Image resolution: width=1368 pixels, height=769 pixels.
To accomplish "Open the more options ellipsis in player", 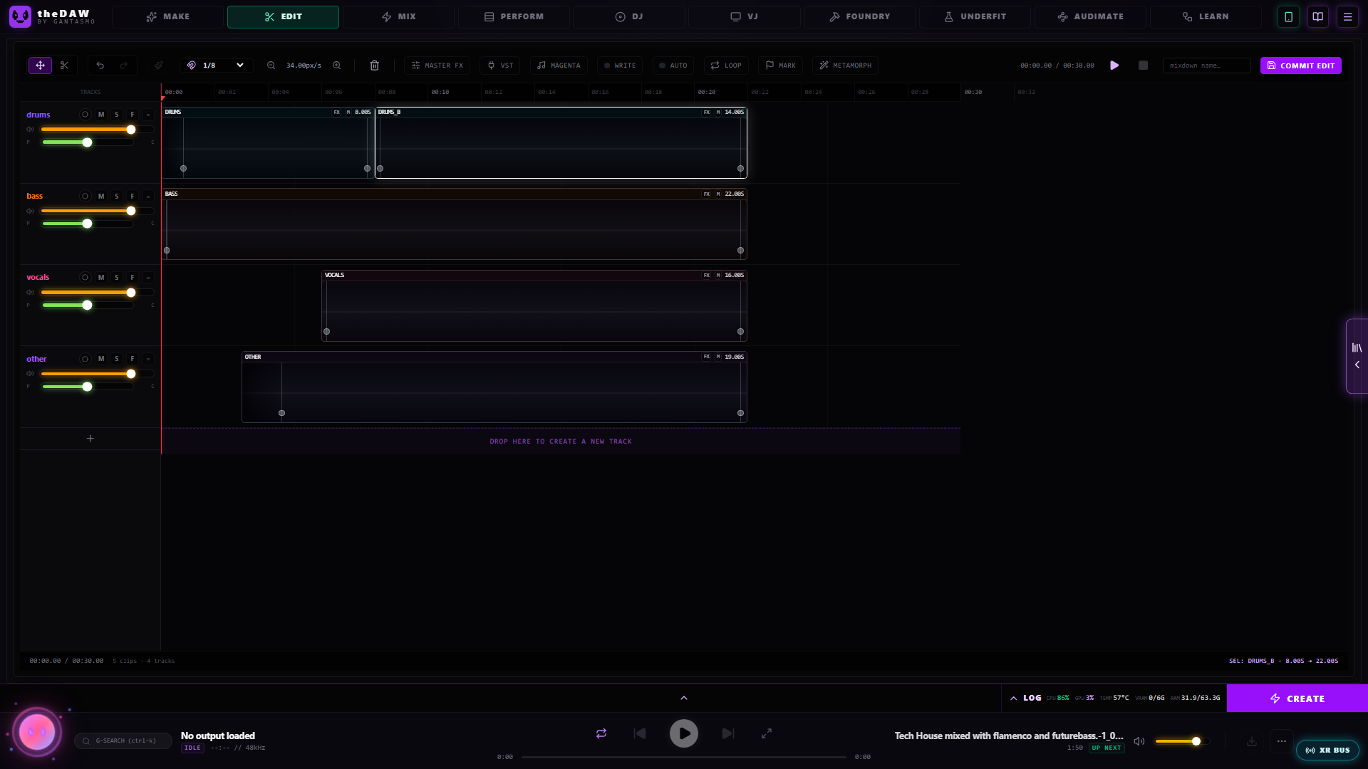I will coord(1282,741).
